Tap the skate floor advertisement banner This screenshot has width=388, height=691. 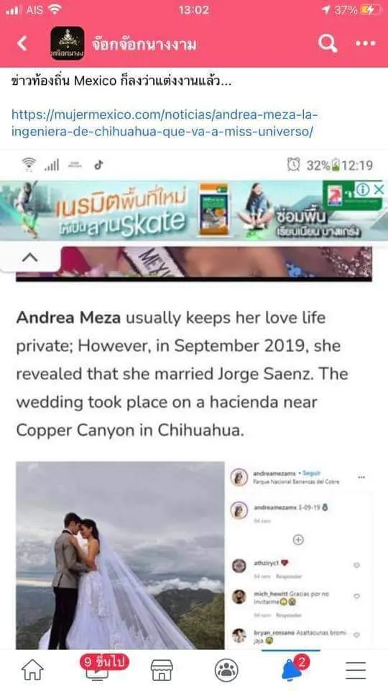click(194, 211)
